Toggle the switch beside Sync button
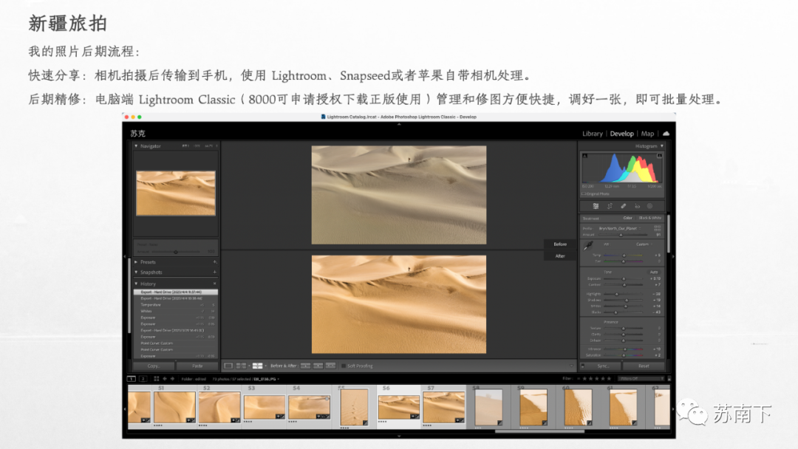 click(583, 366)
